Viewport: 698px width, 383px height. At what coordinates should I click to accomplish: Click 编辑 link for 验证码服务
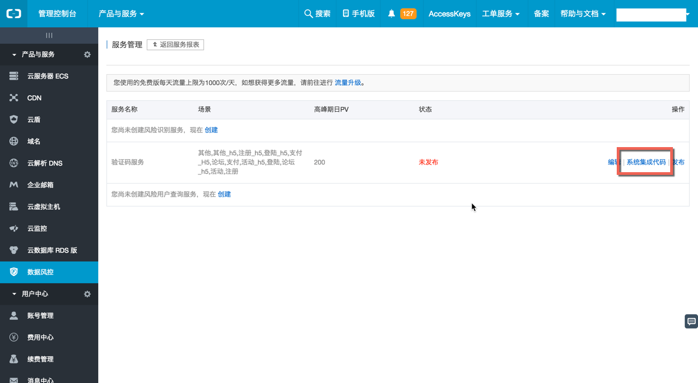click(x=614, y=162)
